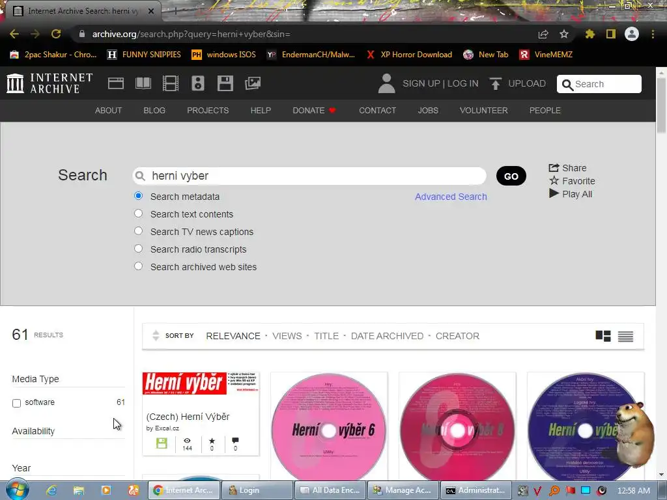Open the PEOPLE menu item
Image resolution: width=667 pixels, height=500 pixels.
click(545, 111)
